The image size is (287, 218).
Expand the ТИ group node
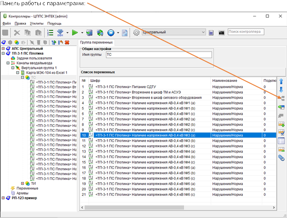(23, 183)
